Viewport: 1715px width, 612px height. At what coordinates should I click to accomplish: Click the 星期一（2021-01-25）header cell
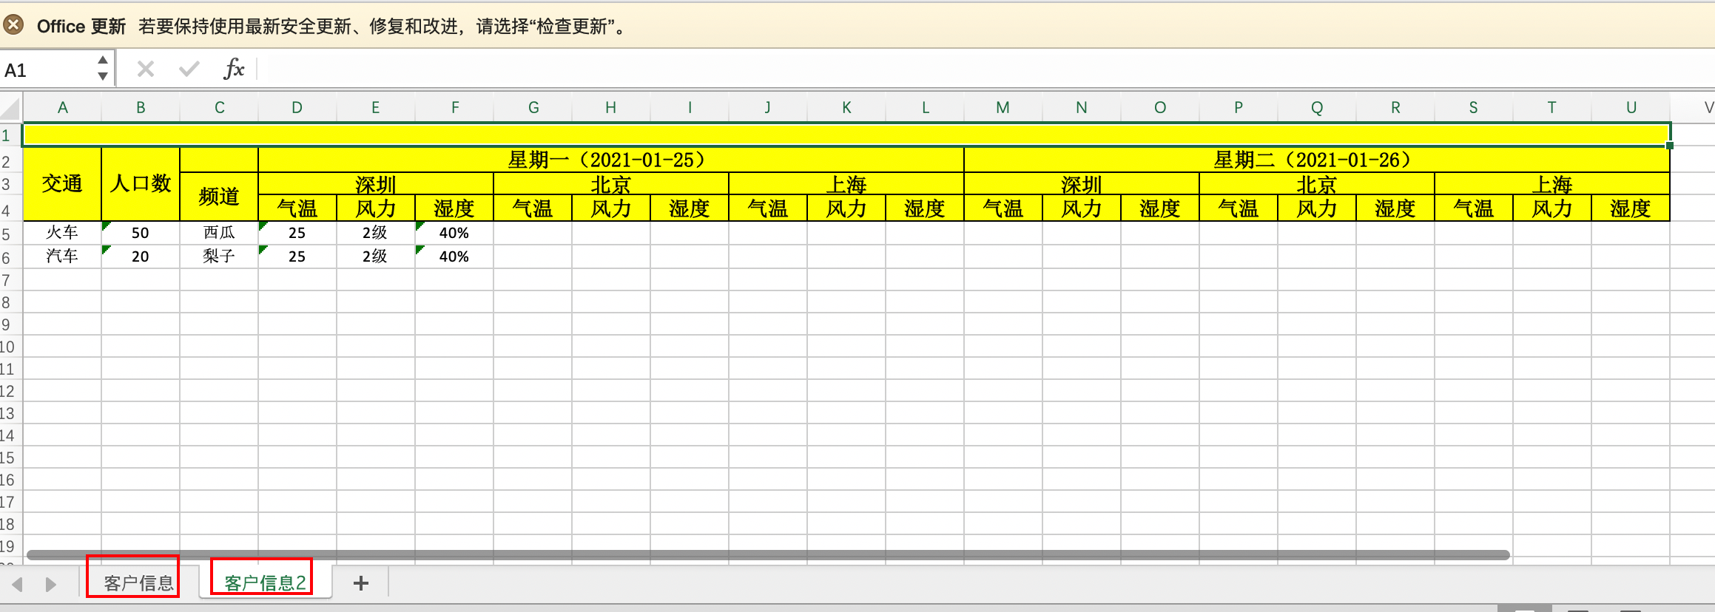[x=610, y=160]
